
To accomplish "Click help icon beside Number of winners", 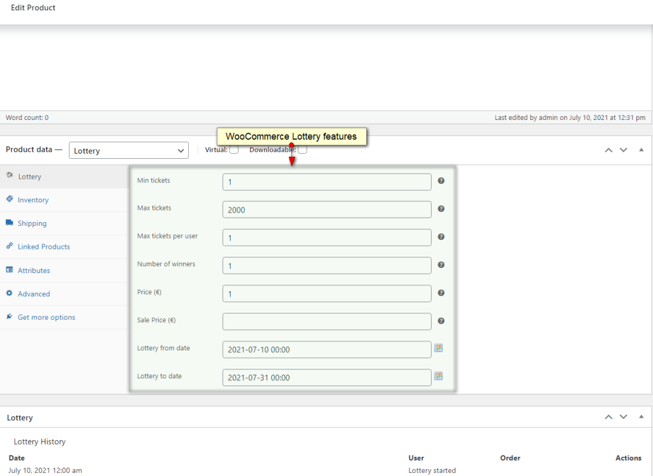I will pyautogui.click(x=441, y=264).
